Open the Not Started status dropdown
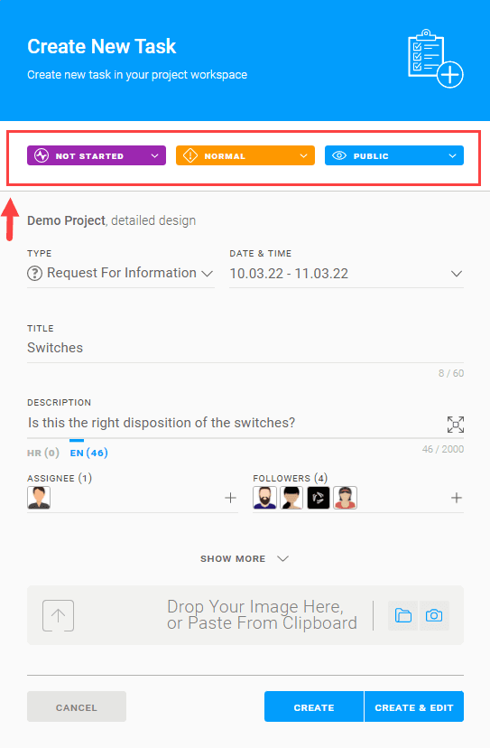The image size is (490, 748). tap(97, 155)
